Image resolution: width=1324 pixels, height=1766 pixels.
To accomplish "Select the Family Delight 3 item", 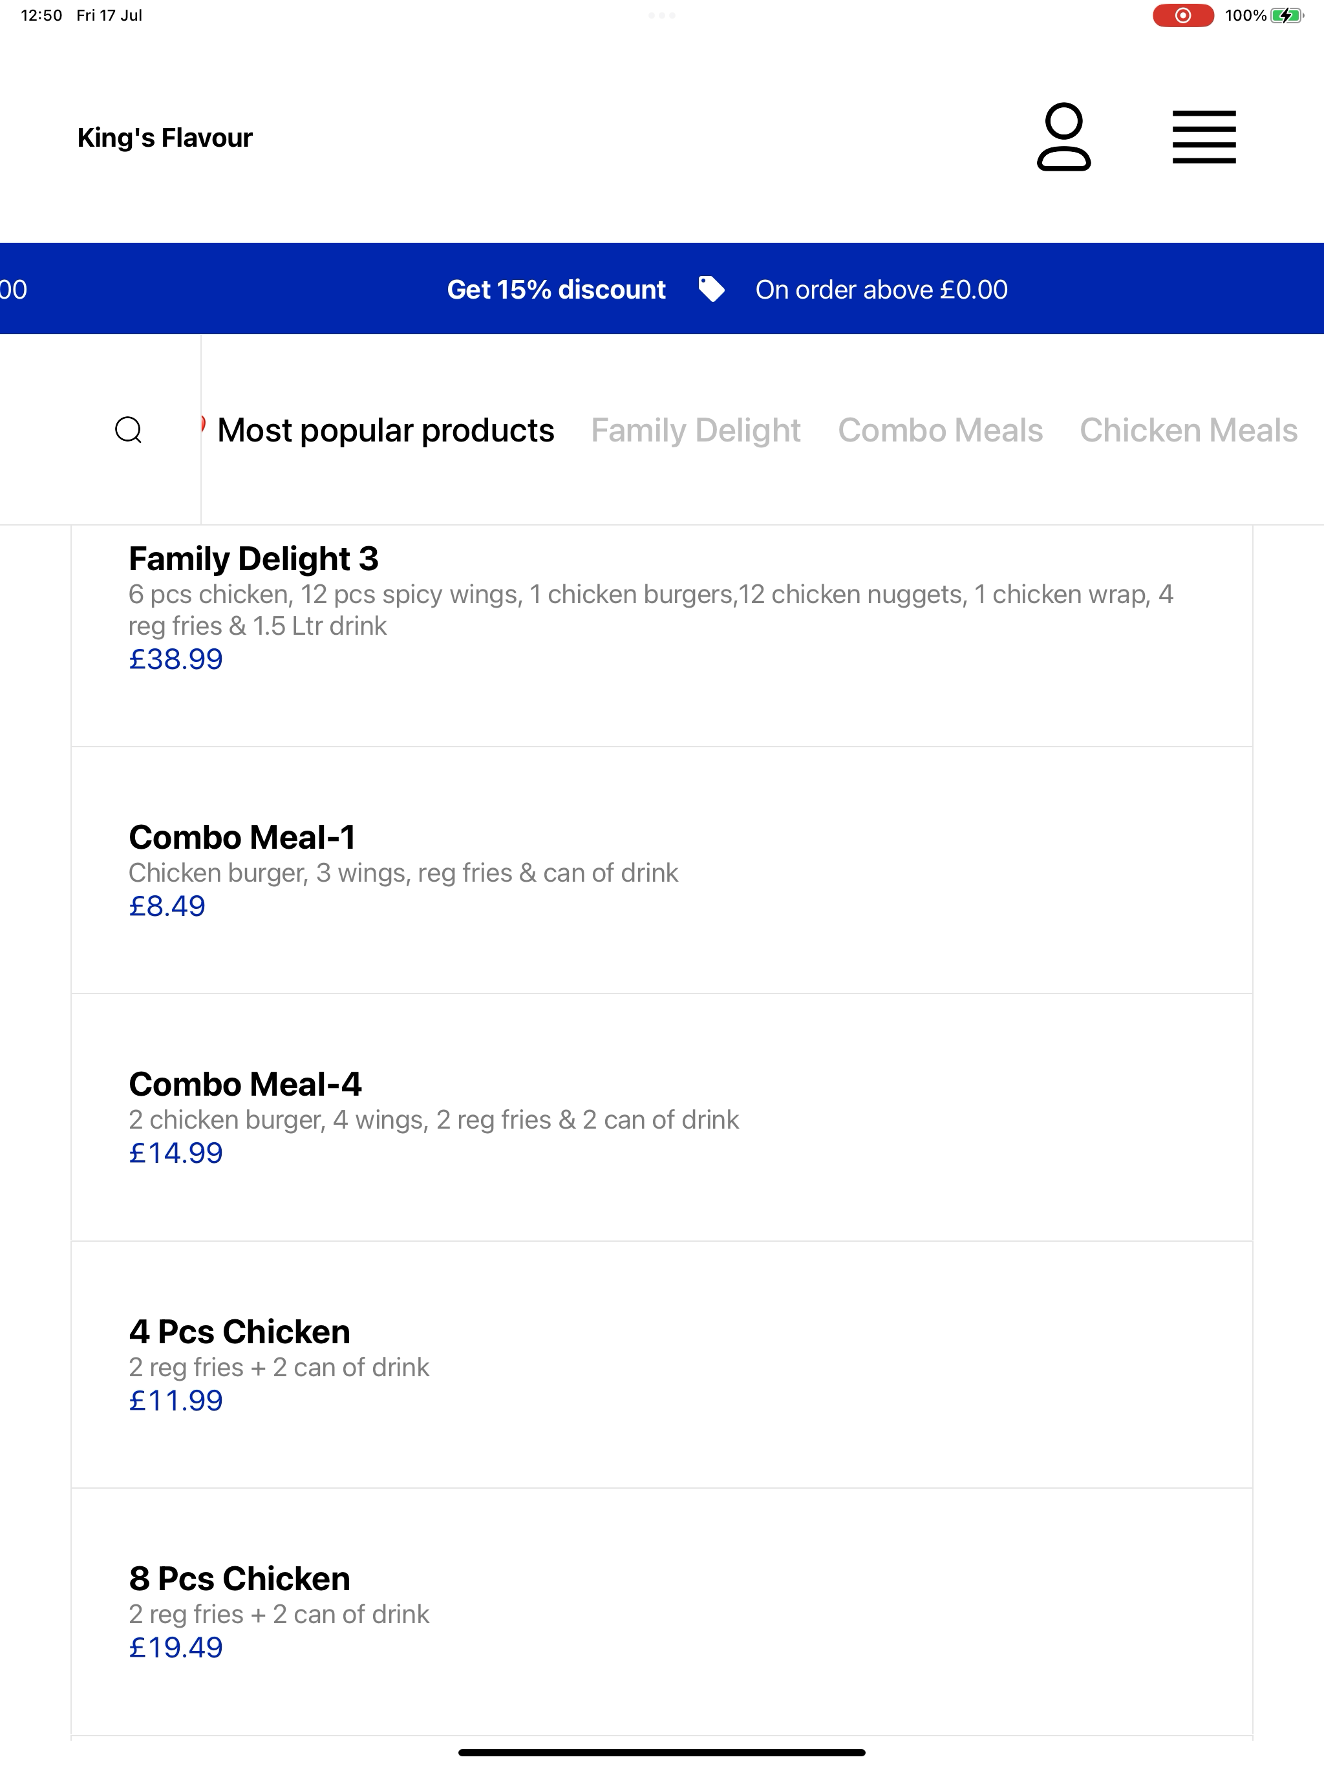I will pyautogui.click(x=662, y=635).
